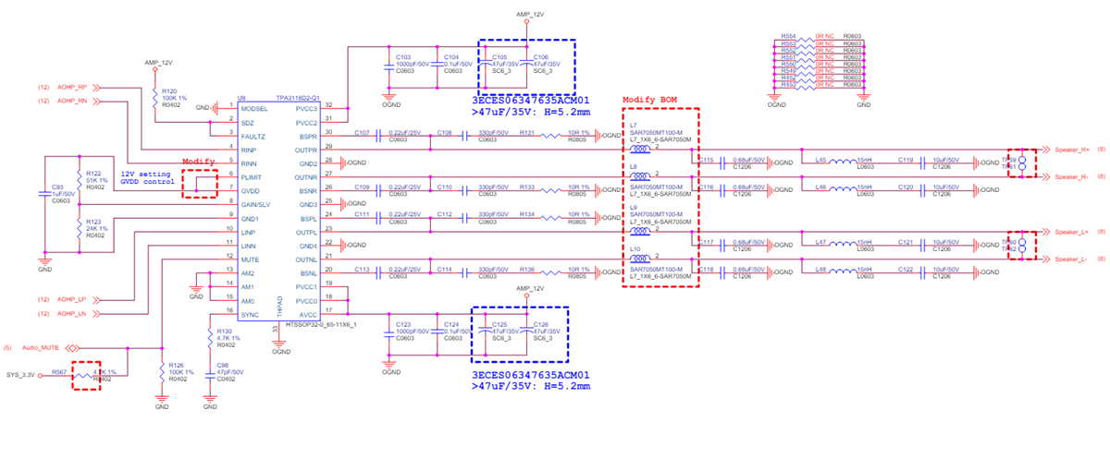The height and width of the screenshot is (470, 1110).
Task: Click the OUTPR pin label
Action: pos(305,150)
